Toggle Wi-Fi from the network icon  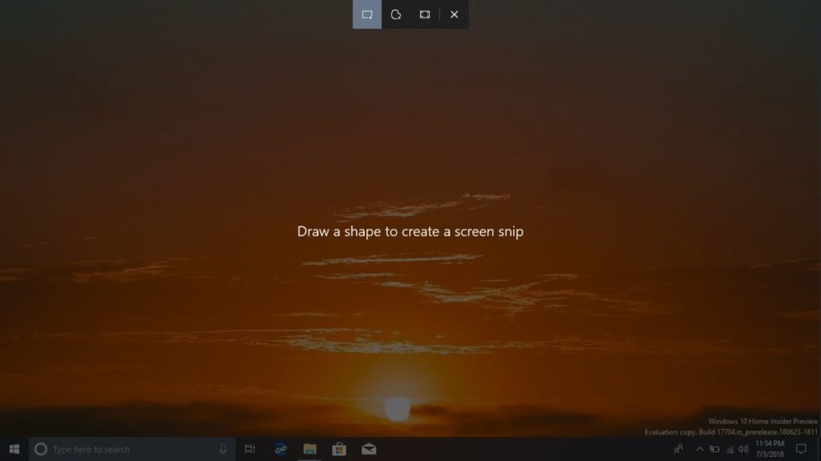pyautogui.click(x=730, y=449)
